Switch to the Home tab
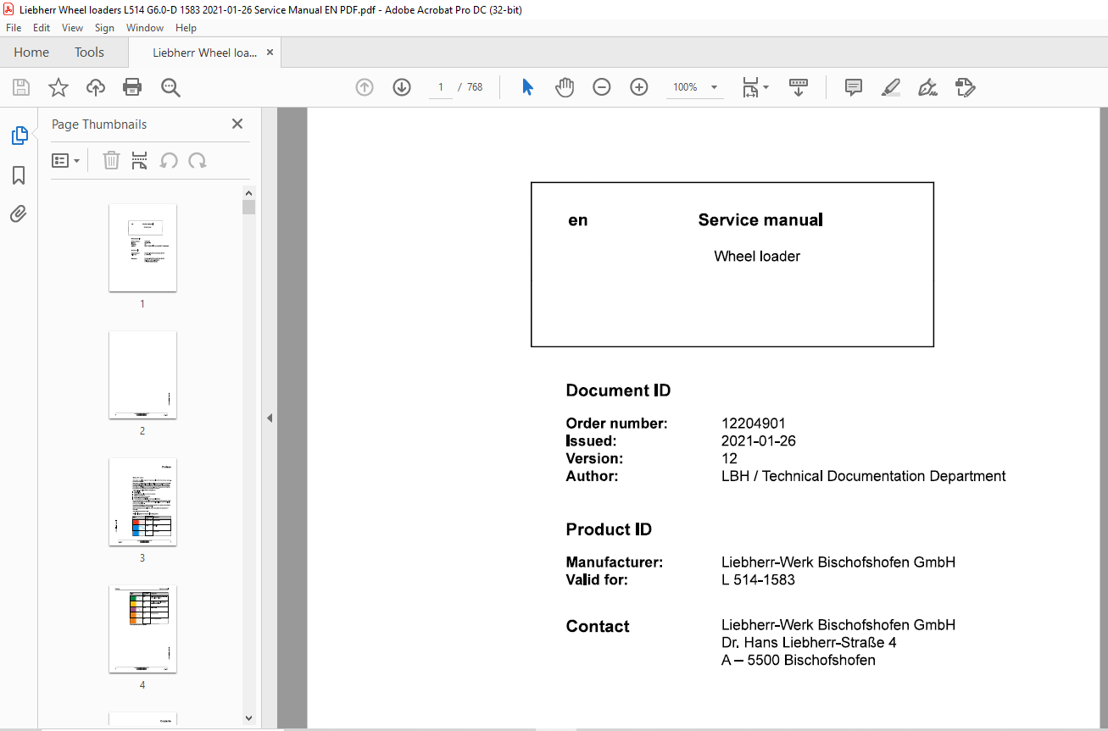The height and width of the screenshot is (731, 1108). tap(31, 53)
